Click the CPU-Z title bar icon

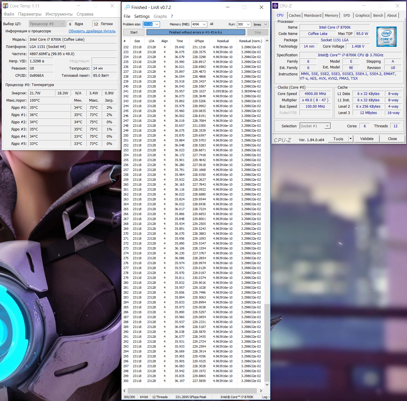click(x=276, y=6)
